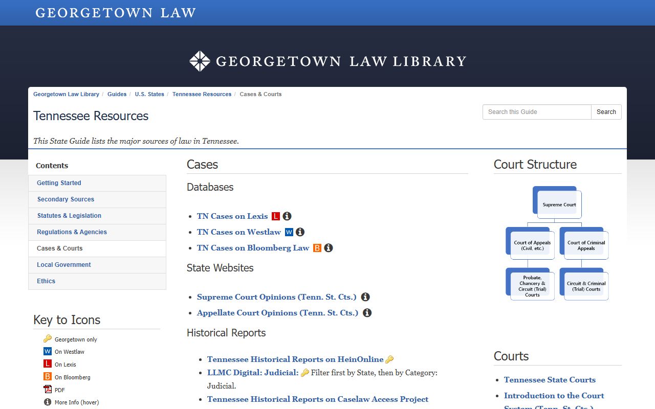Click the On Westlaw icon in Key to Icons
655x409 pixels.
point(48,351)
